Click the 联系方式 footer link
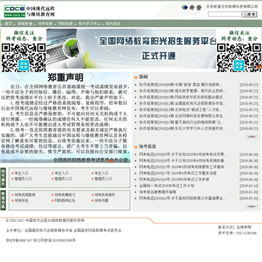Viewport: 262px width, 262px height. pos(226,227)
